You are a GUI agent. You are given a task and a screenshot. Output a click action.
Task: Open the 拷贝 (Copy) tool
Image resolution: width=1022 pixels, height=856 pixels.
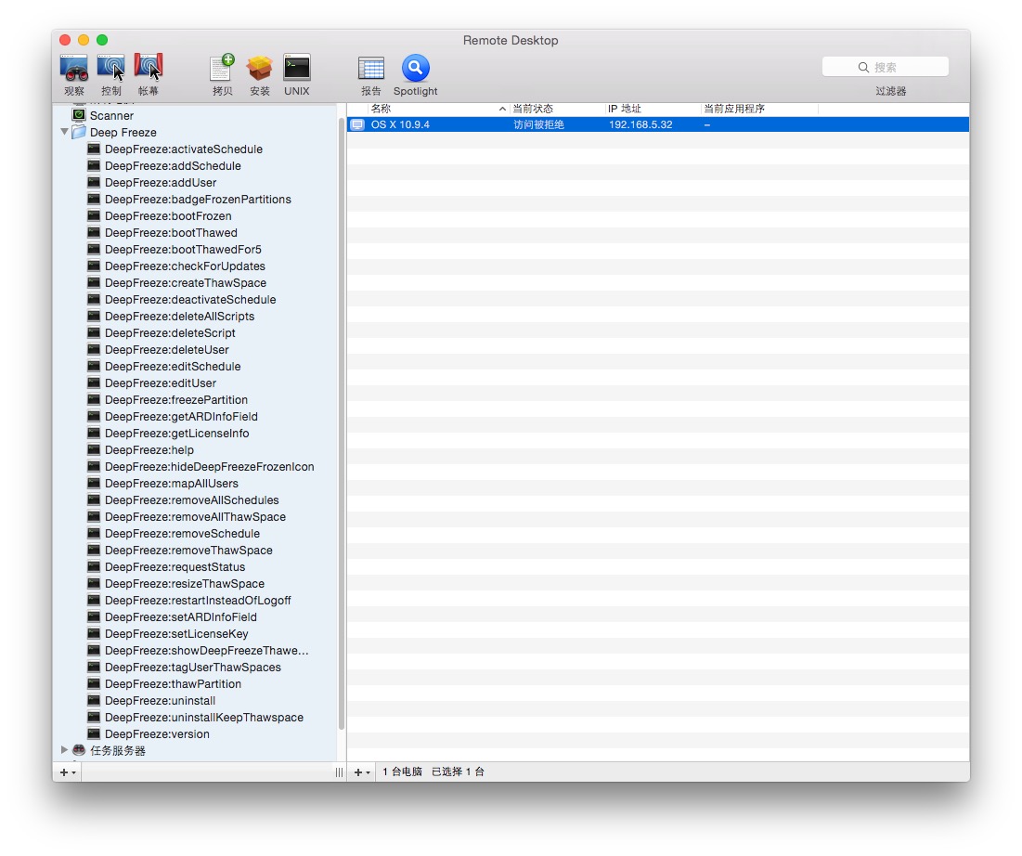point(222,69)
